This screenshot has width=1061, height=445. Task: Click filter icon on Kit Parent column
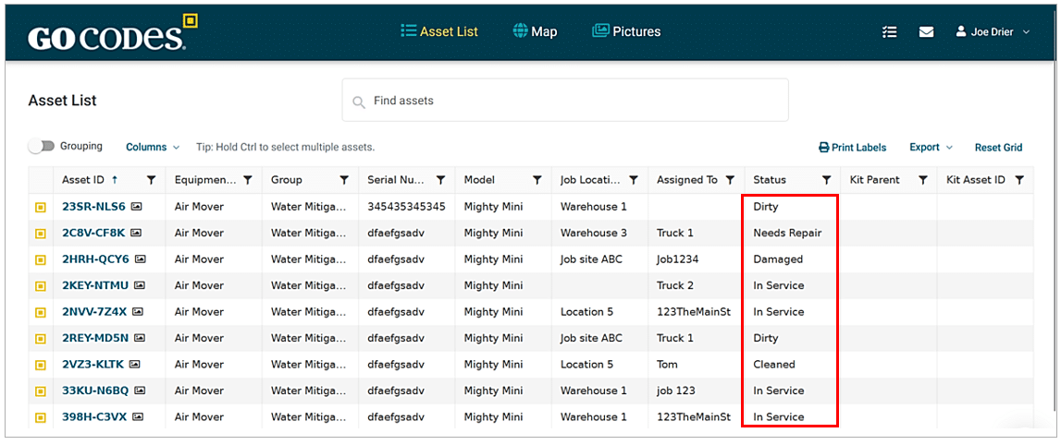click(x=922, y=180)
